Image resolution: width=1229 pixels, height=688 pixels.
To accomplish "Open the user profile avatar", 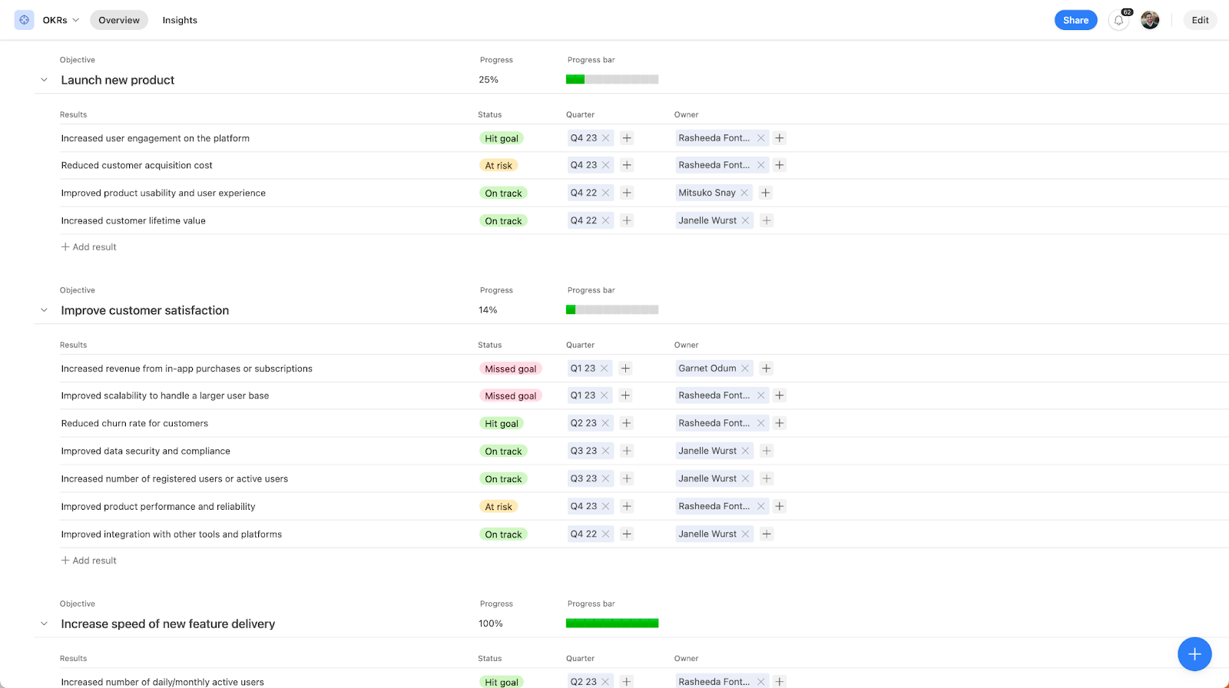I will coord(1150,20).
